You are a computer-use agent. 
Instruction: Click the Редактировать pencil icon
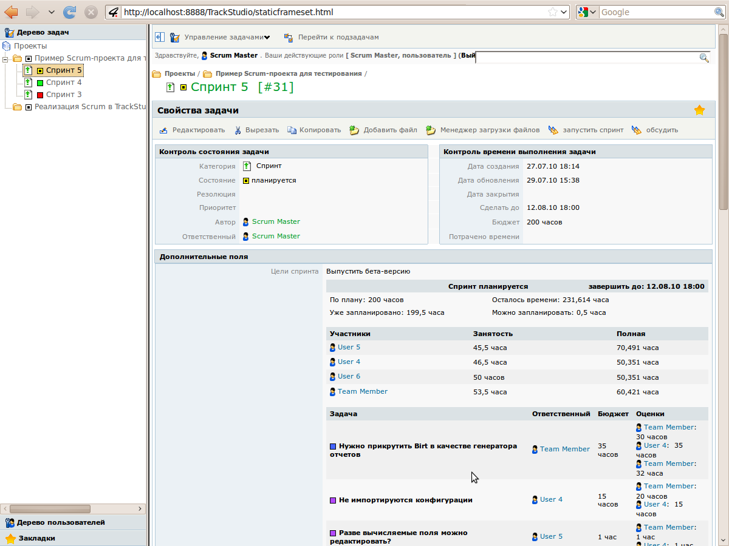tap(163, 130)
